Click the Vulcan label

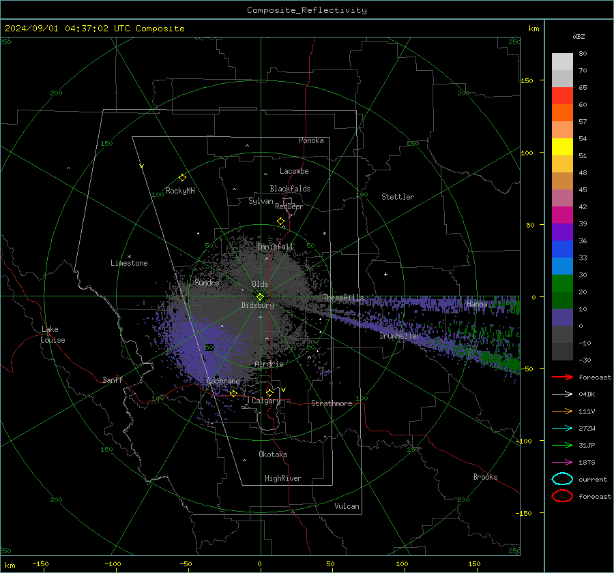(347, 506)
